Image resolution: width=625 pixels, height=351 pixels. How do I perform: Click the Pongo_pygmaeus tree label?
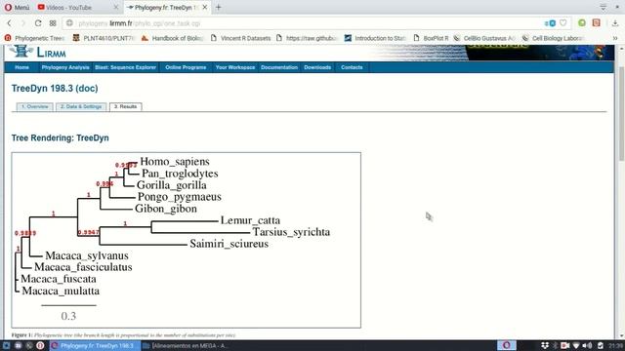[x=180, y=197]
